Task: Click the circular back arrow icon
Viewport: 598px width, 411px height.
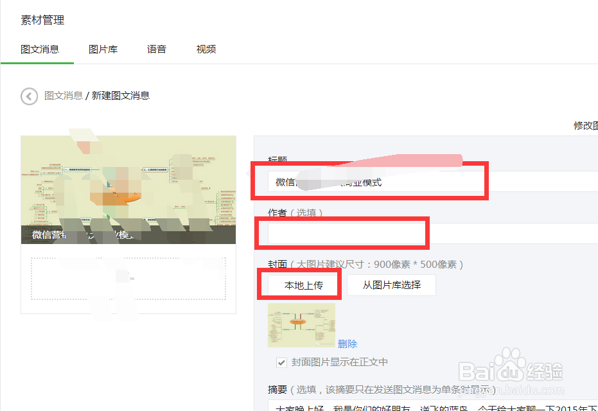Action: [29, 96]
